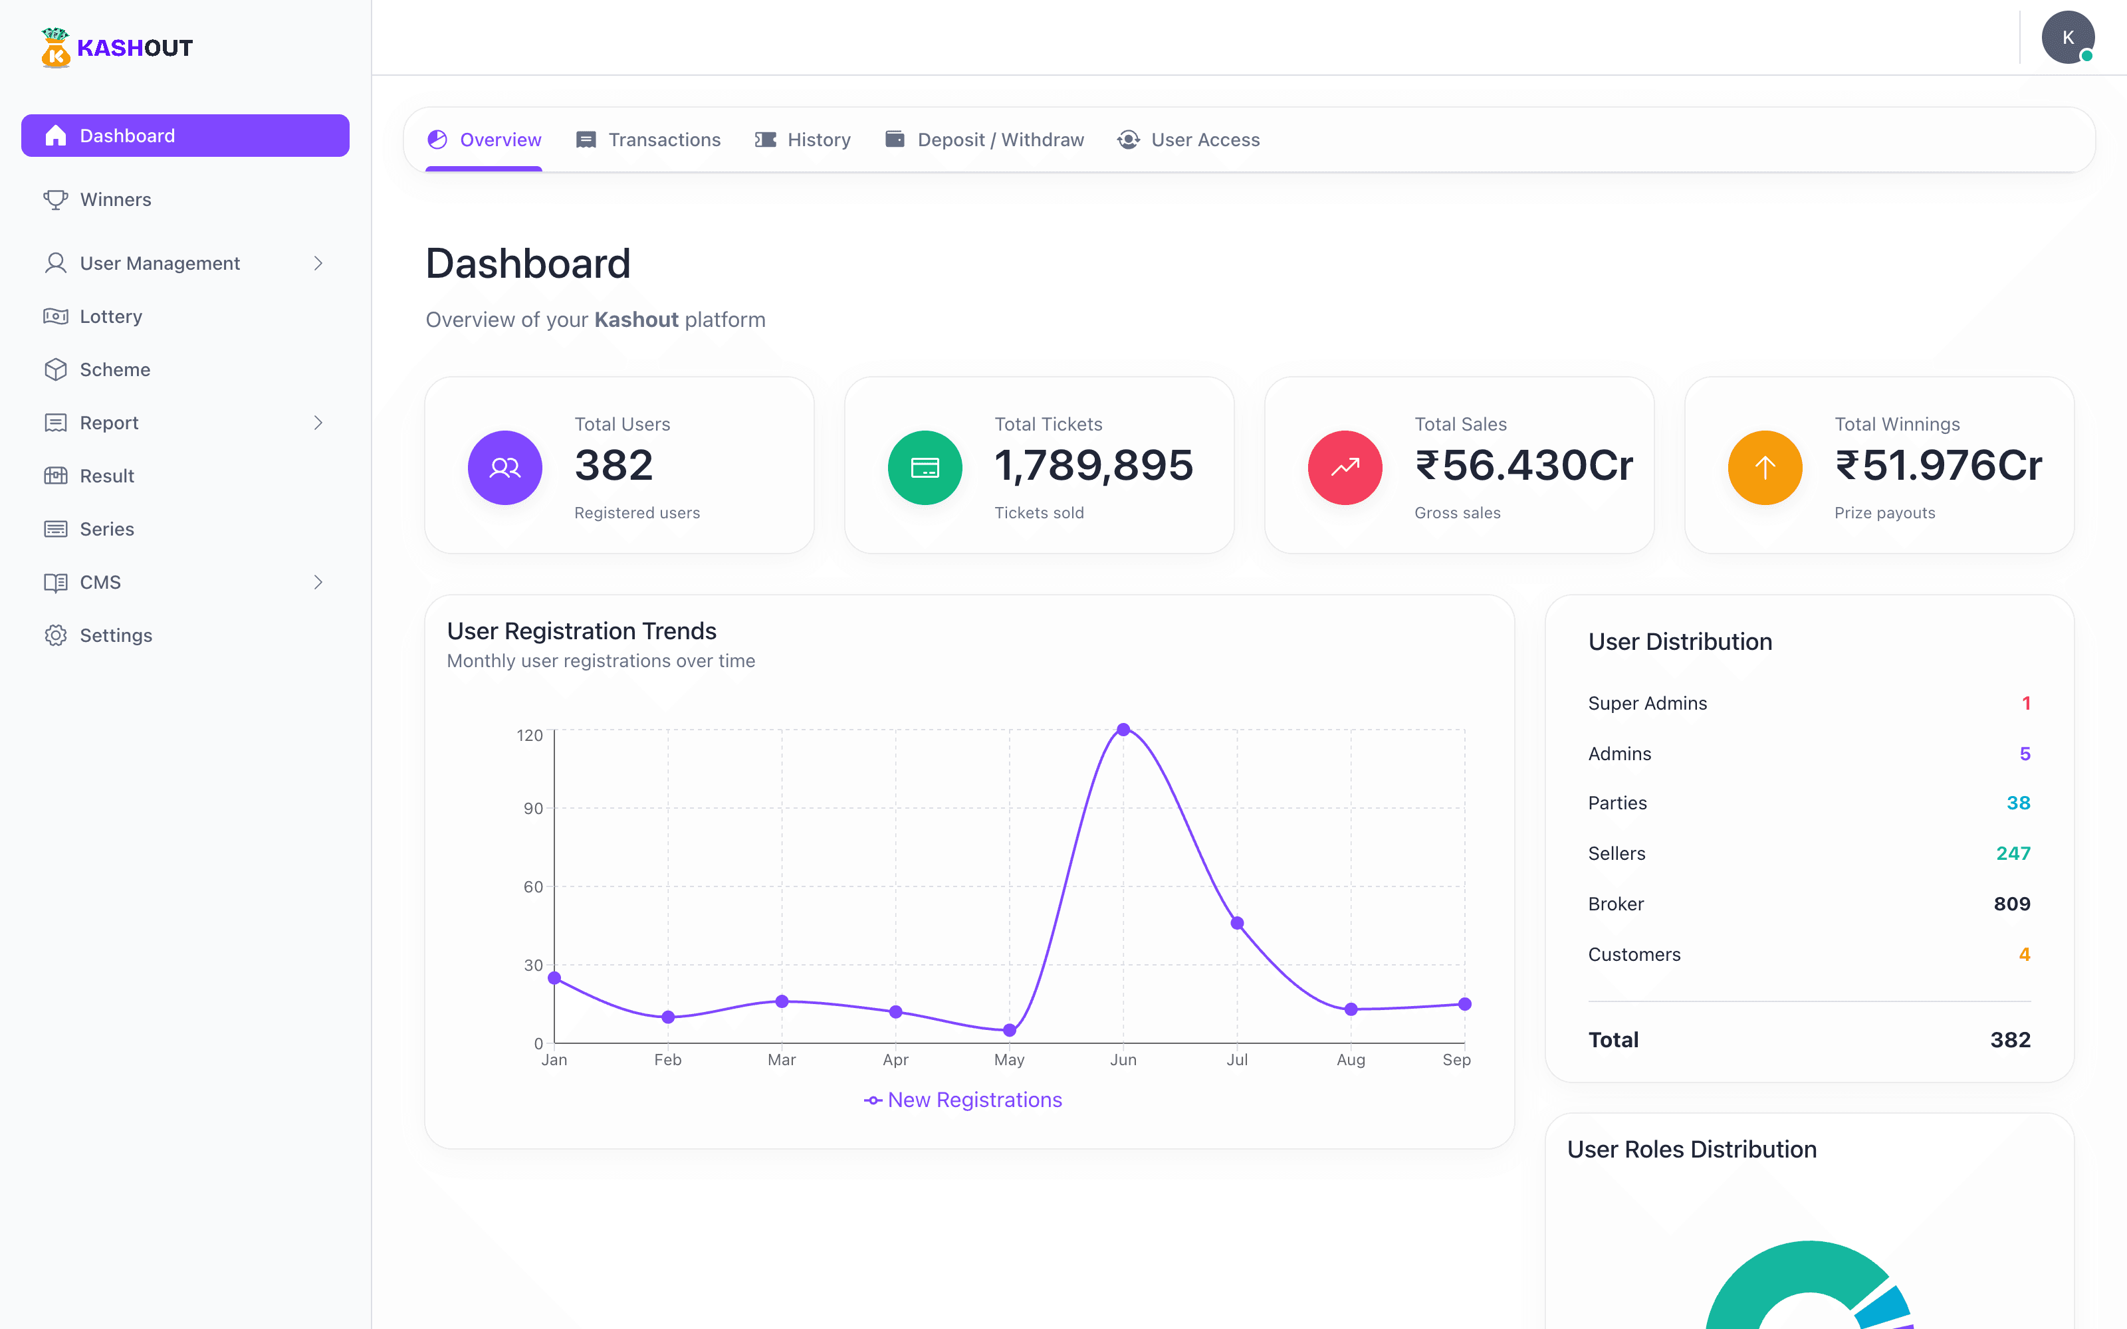Screen dimensions: 2127x1329
Task: Open the Dashboard sidebar item
Action: pyautogui.click(x=185, y=136)
